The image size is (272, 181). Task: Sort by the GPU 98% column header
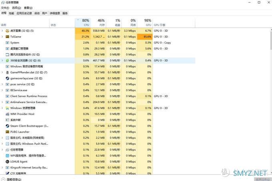coord(145,23)
